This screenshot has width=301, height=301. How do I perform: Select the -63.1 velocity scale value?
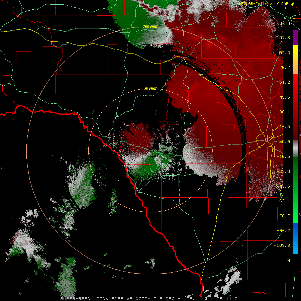coord(283,201)
